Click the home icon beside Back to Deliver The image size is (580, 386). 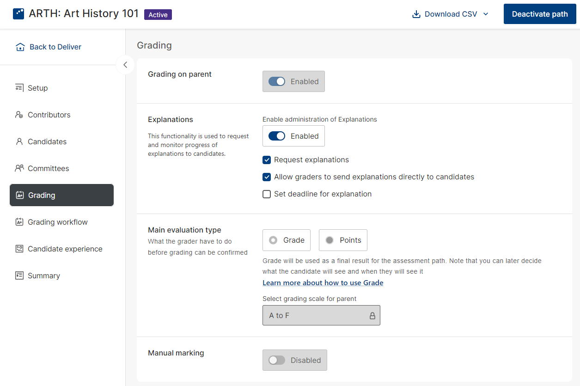point(20,47)
